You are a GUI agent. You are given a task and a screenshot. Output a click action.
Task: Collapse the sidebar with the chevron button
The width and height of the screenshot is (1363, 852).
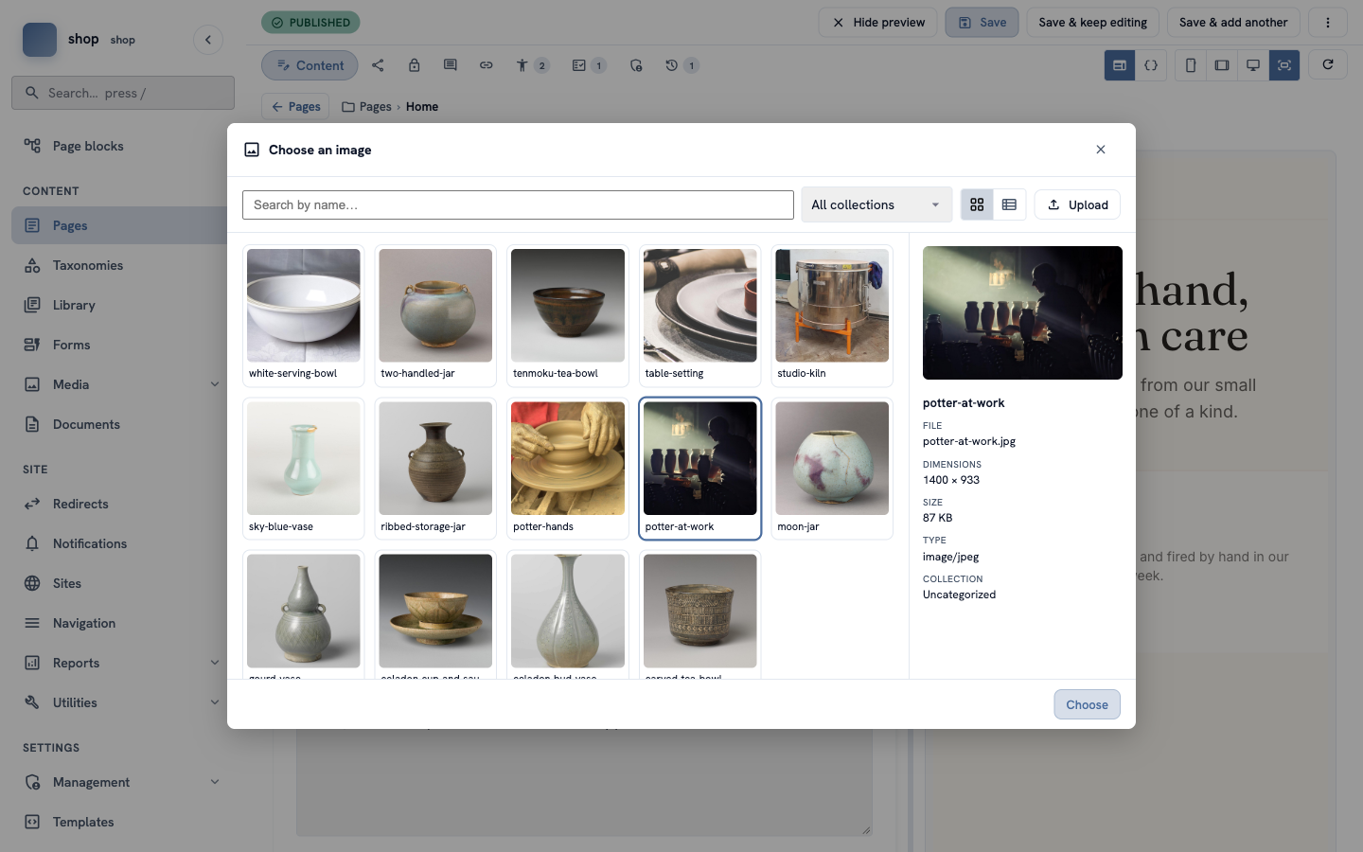208,40
